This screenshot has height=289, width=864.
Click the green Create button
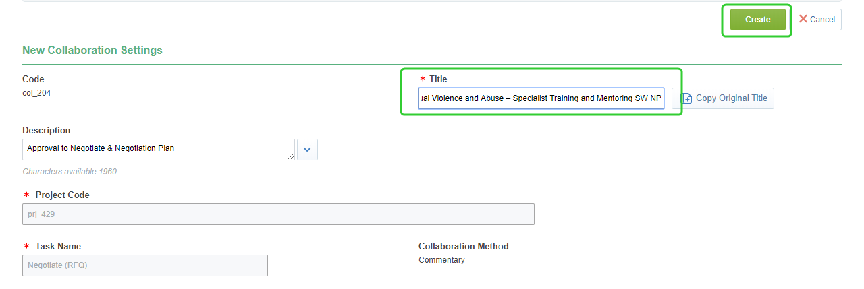pyautogui.click(x=757, y=20)
